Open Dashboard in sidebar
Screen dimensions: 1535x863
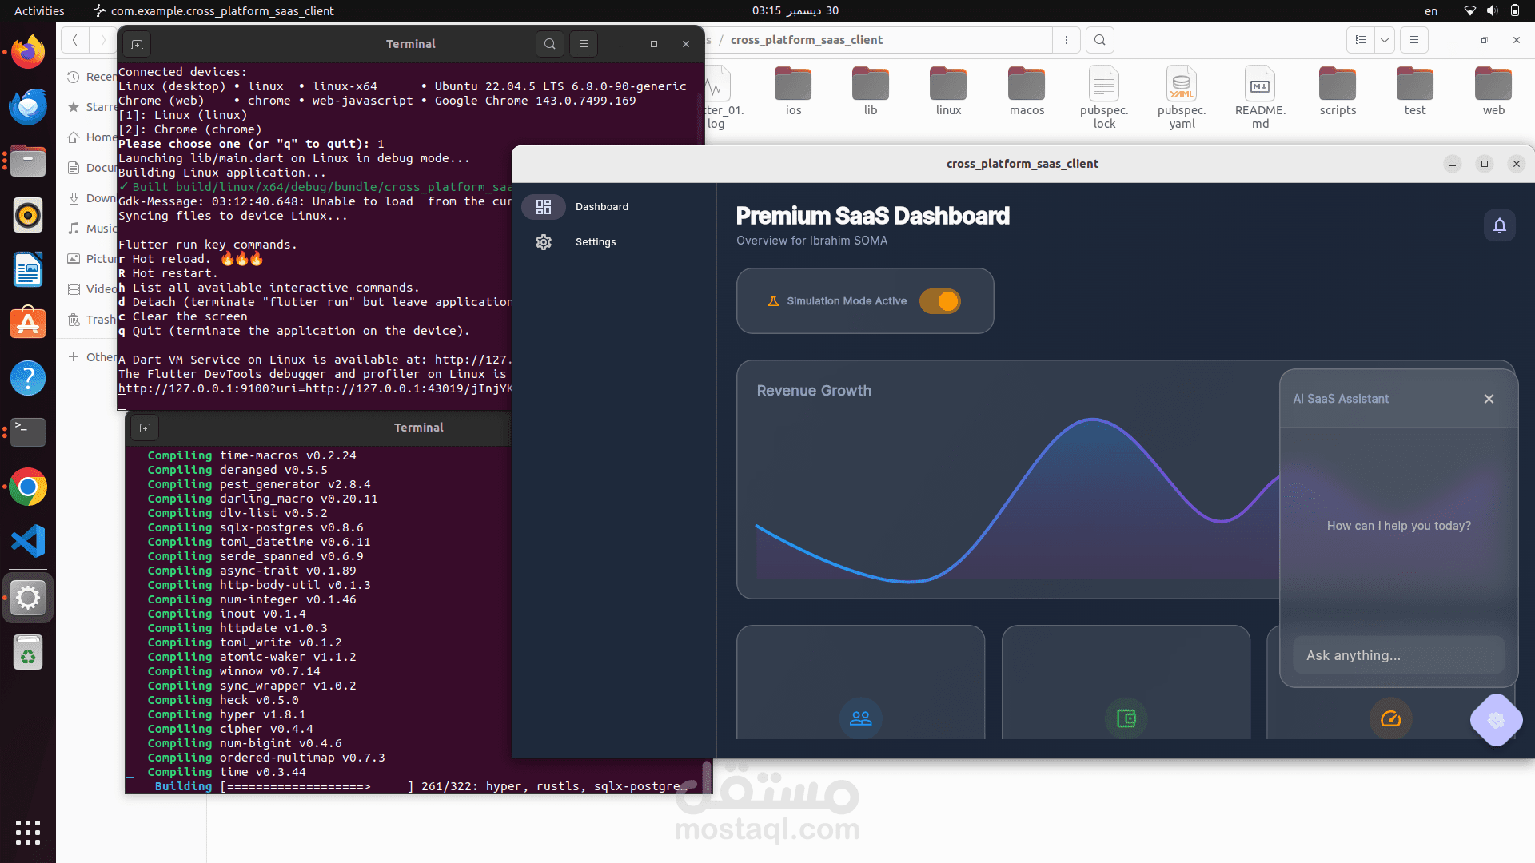[x=601, y=207]
